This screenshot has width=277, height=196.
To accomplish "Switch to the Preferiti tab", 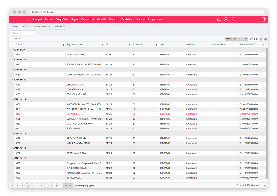I will (x=26, y=27).
